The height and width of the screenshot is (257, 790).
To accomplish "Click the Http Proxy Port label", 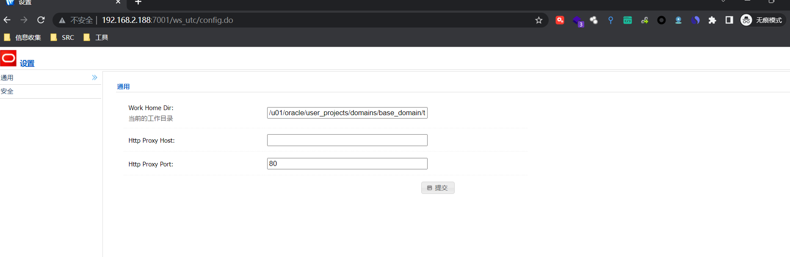I will coord(151,164).
